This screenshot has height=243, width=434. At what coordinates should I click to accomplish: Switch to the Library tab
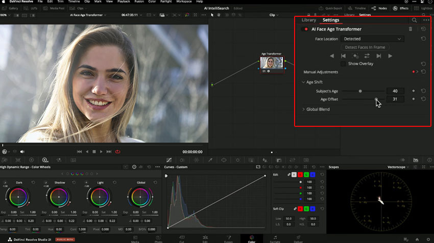(x=308, y=20)
